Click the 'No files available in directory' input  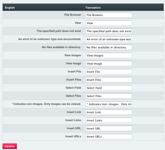click(x=109, y=47)
